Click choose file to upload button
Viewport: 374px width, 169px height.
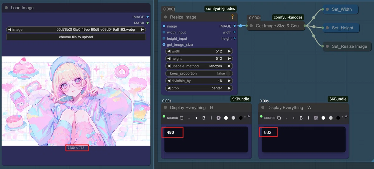(x=76, y=37)
